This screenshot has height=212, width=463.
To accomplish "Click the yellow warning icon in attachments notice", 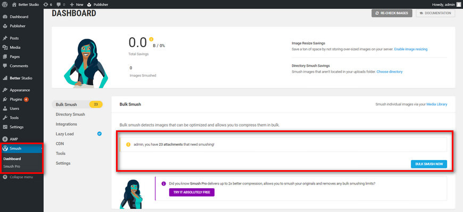I will click(x=128, y=144).
